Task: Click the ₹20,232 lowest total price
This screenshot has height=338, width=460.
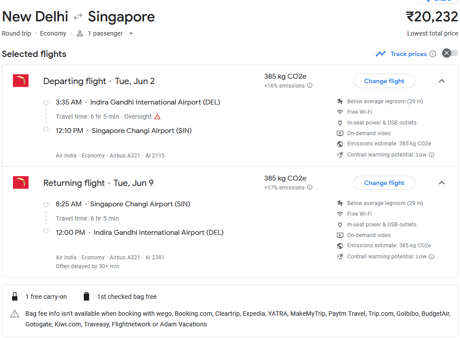Action: pos(431,17)
